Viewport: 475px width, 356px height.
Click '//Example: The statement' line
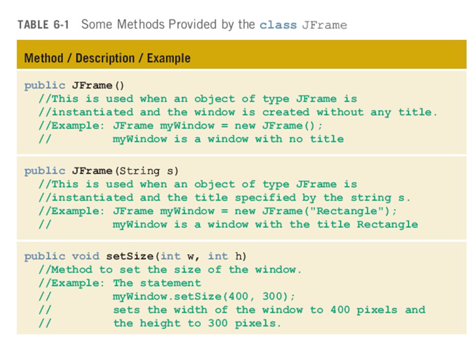click(120, 283)
